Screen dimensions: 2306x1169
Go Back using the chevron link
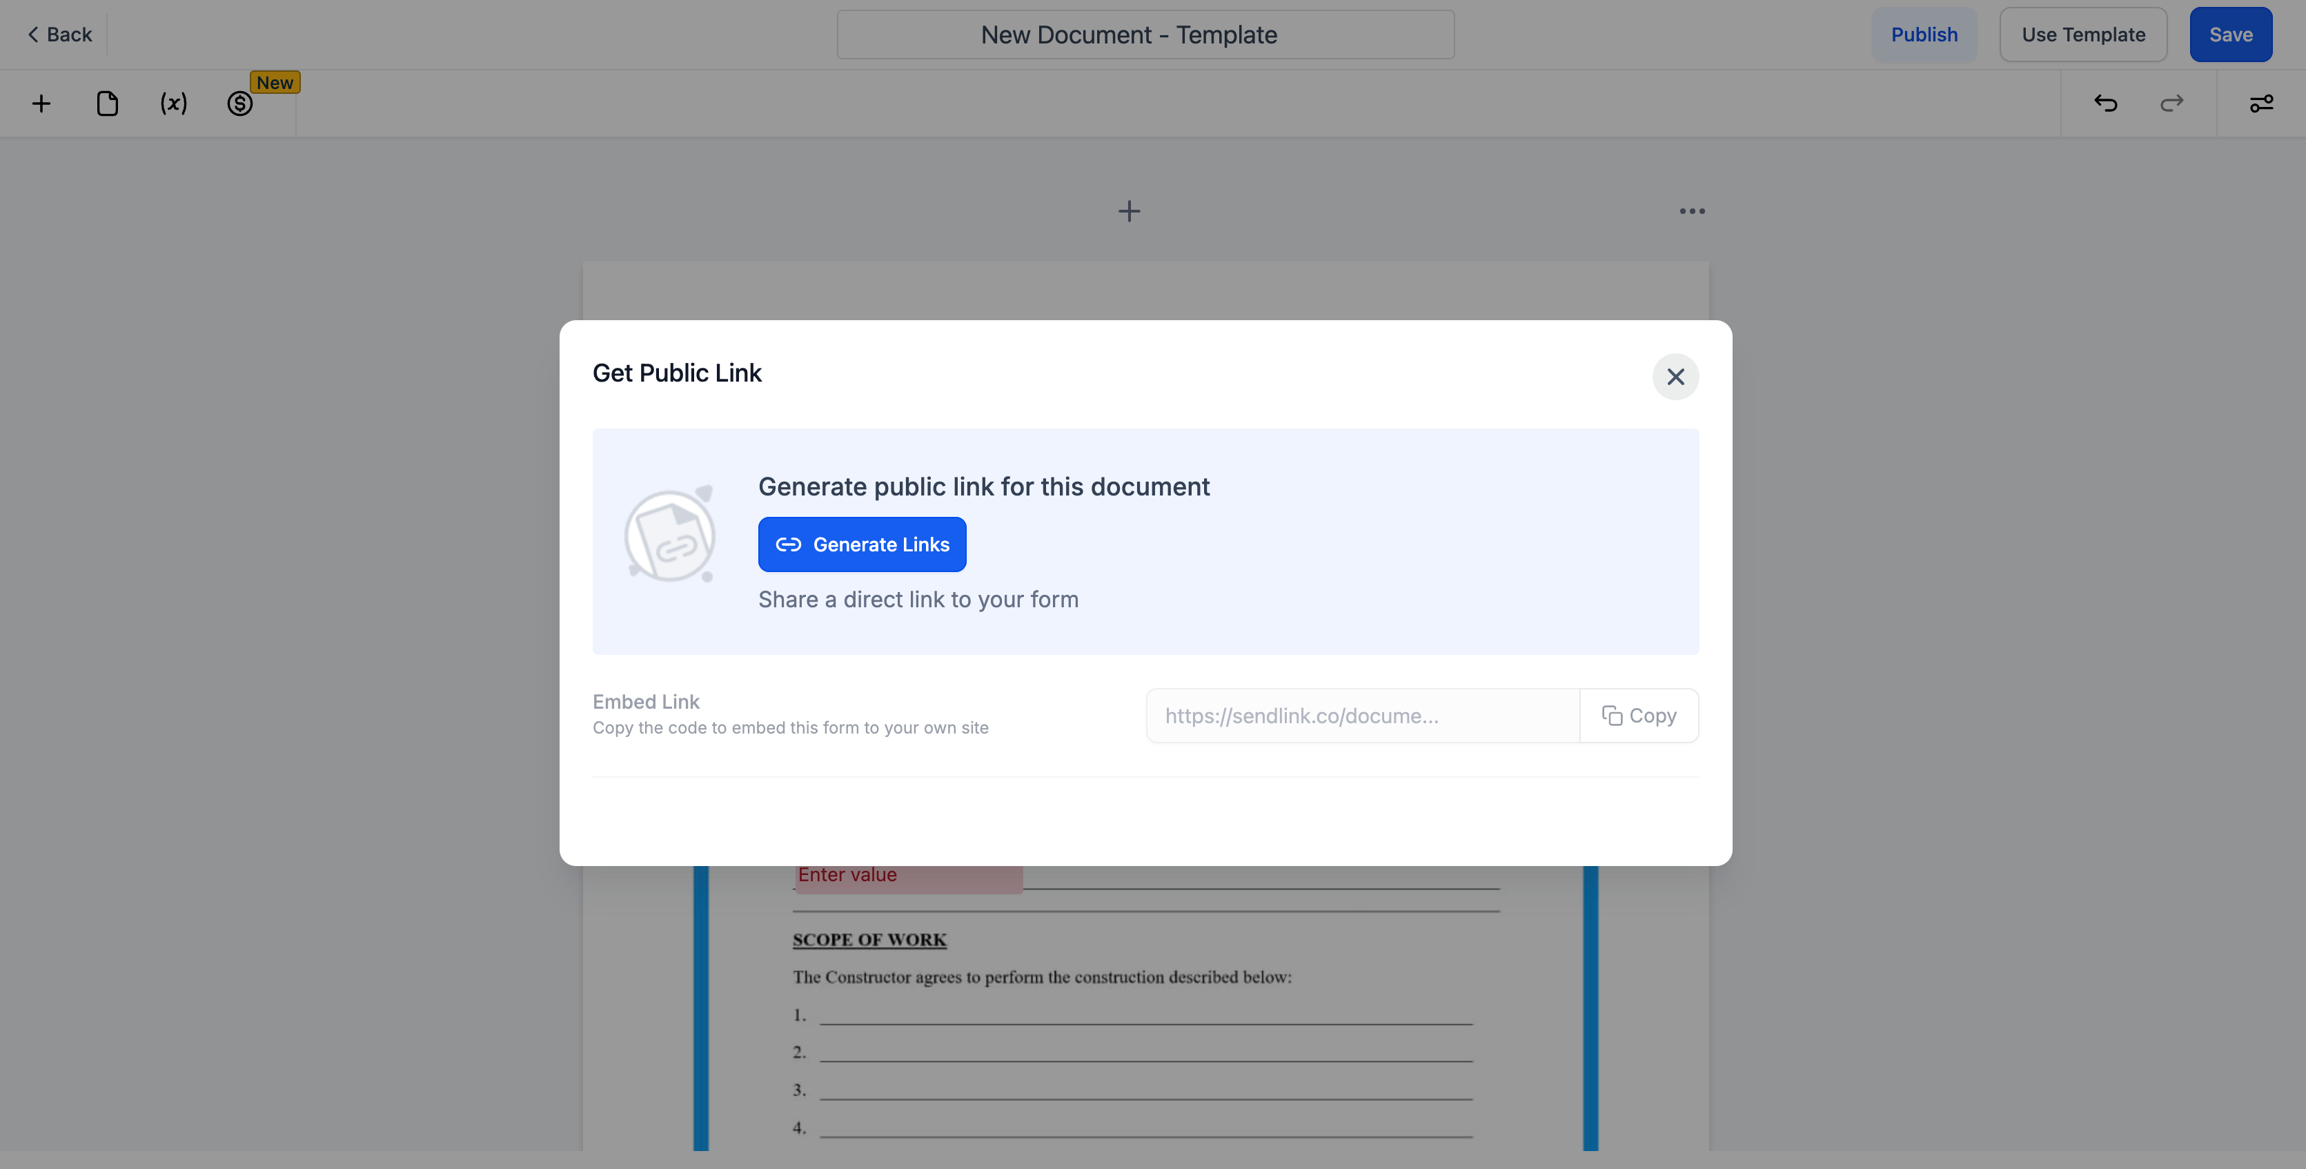pyautogui.click(x=59, y=35)
